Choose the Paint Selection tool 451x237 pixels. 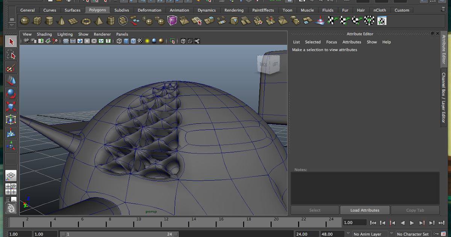tap(11, 68)
